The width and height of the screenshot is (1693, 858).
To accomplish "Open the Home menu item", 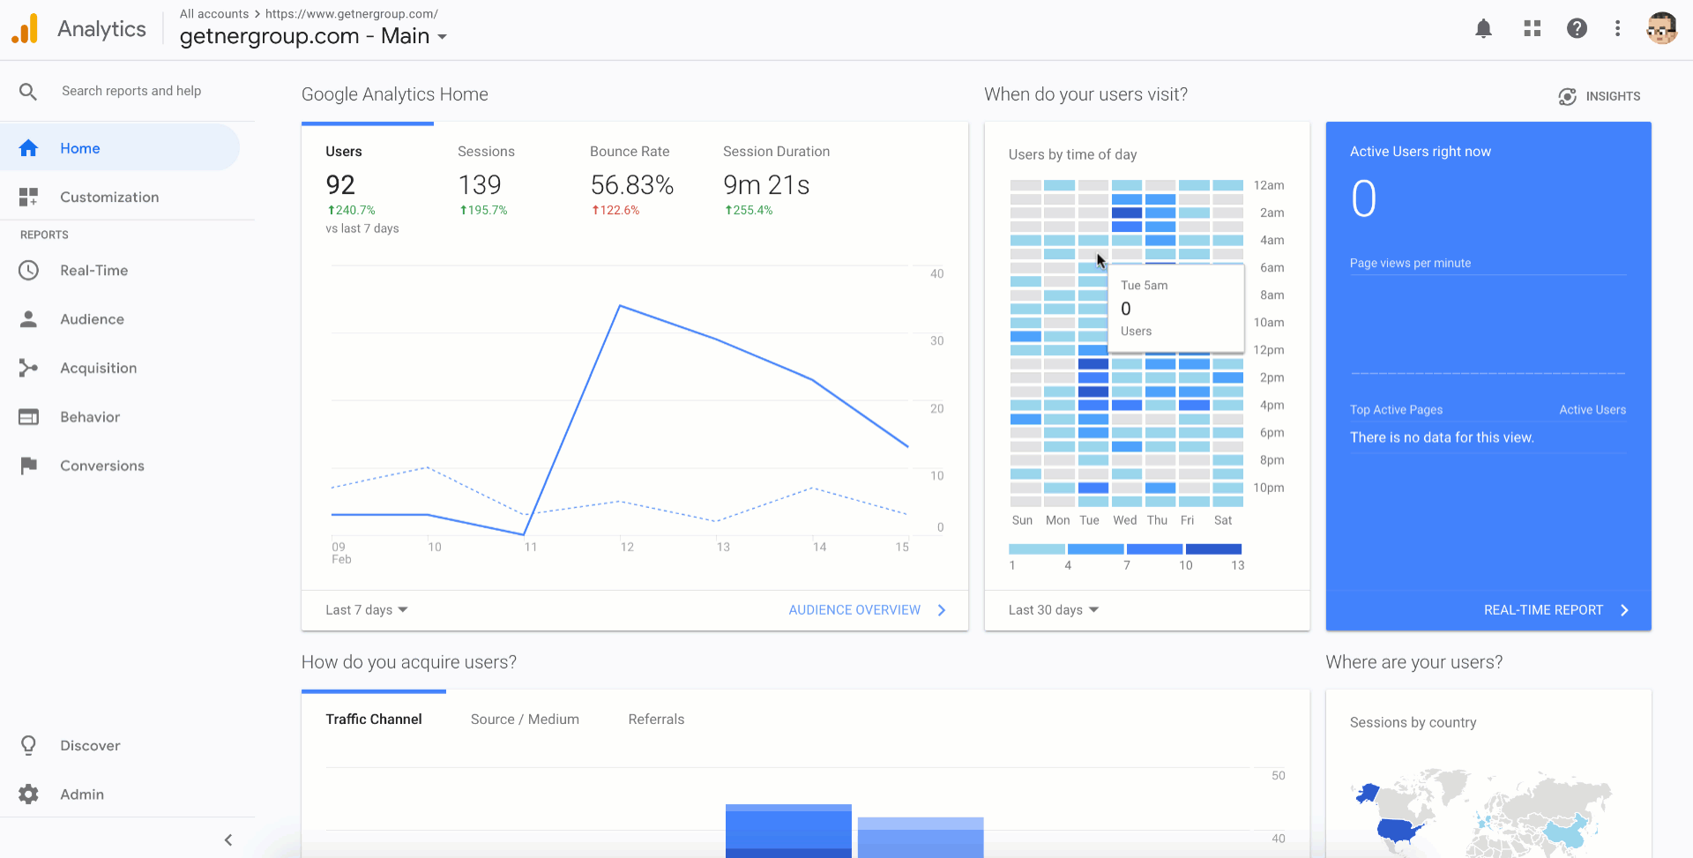I will click(120, 148).
